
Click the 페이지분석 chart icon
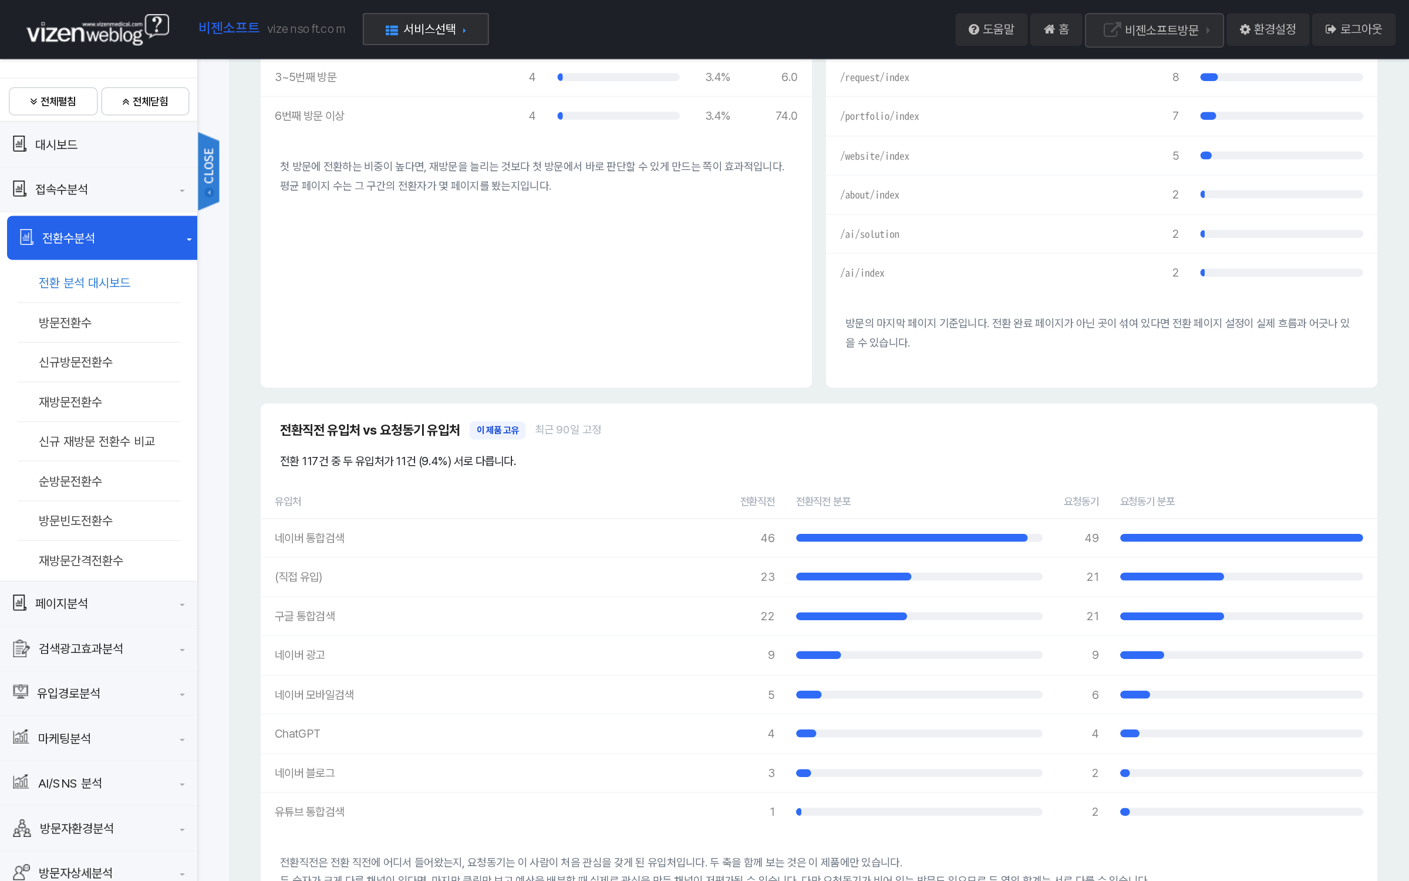tap(20, 603)
